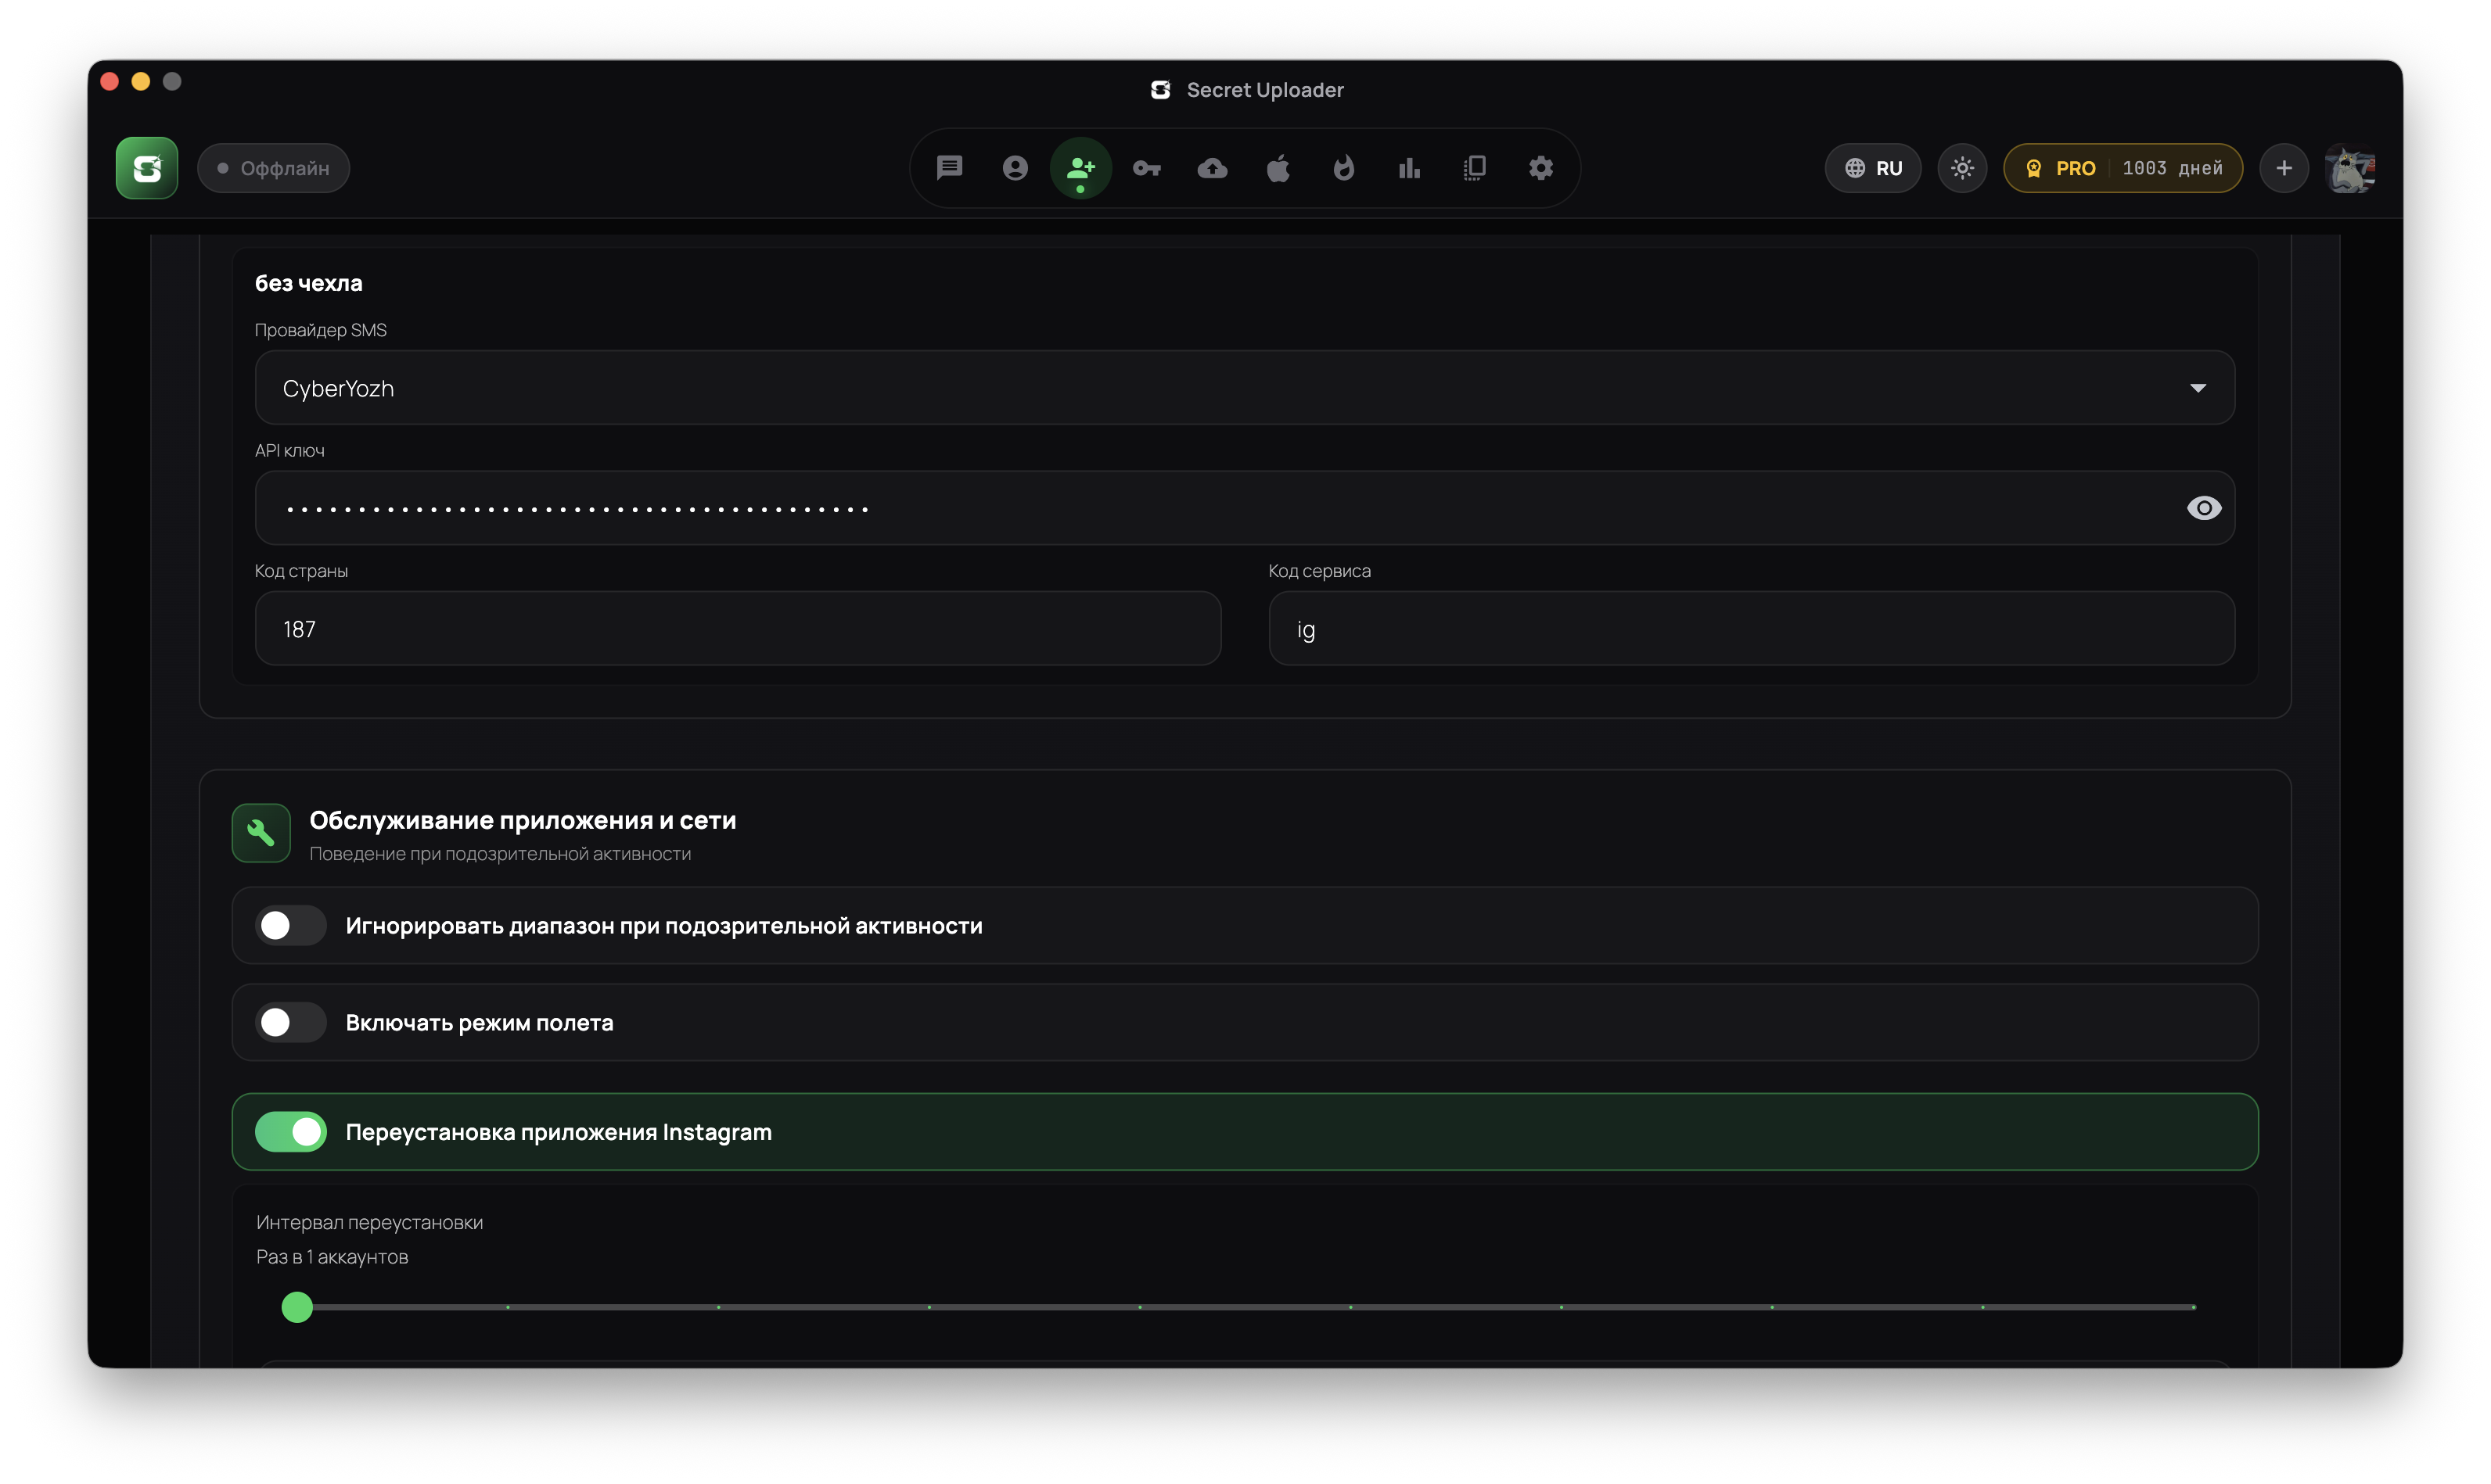Open the flame warm-up tab icon
This screenshot has height=1484, width=2491.
pyautogui.click(x=1343, y=168)
